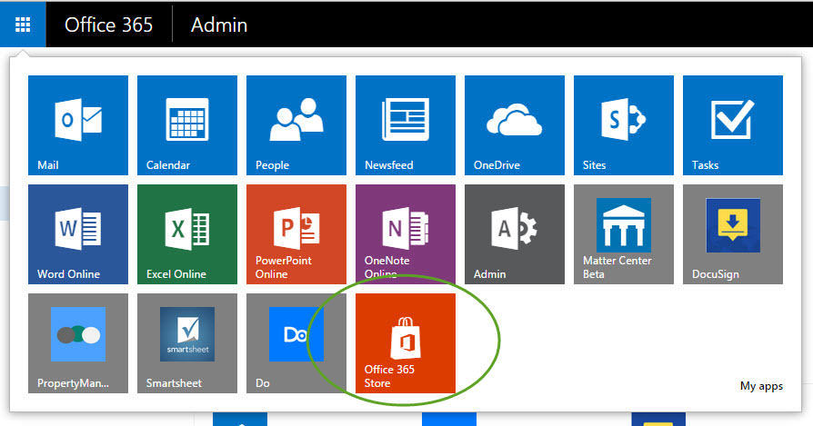Open the Admin tile in the grid
Viewport: 813px width, 426px height.
pyautogui.click(x=515, y=234)
